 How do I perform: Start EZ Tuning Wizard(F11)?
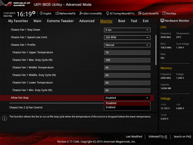tap(120, 13)
